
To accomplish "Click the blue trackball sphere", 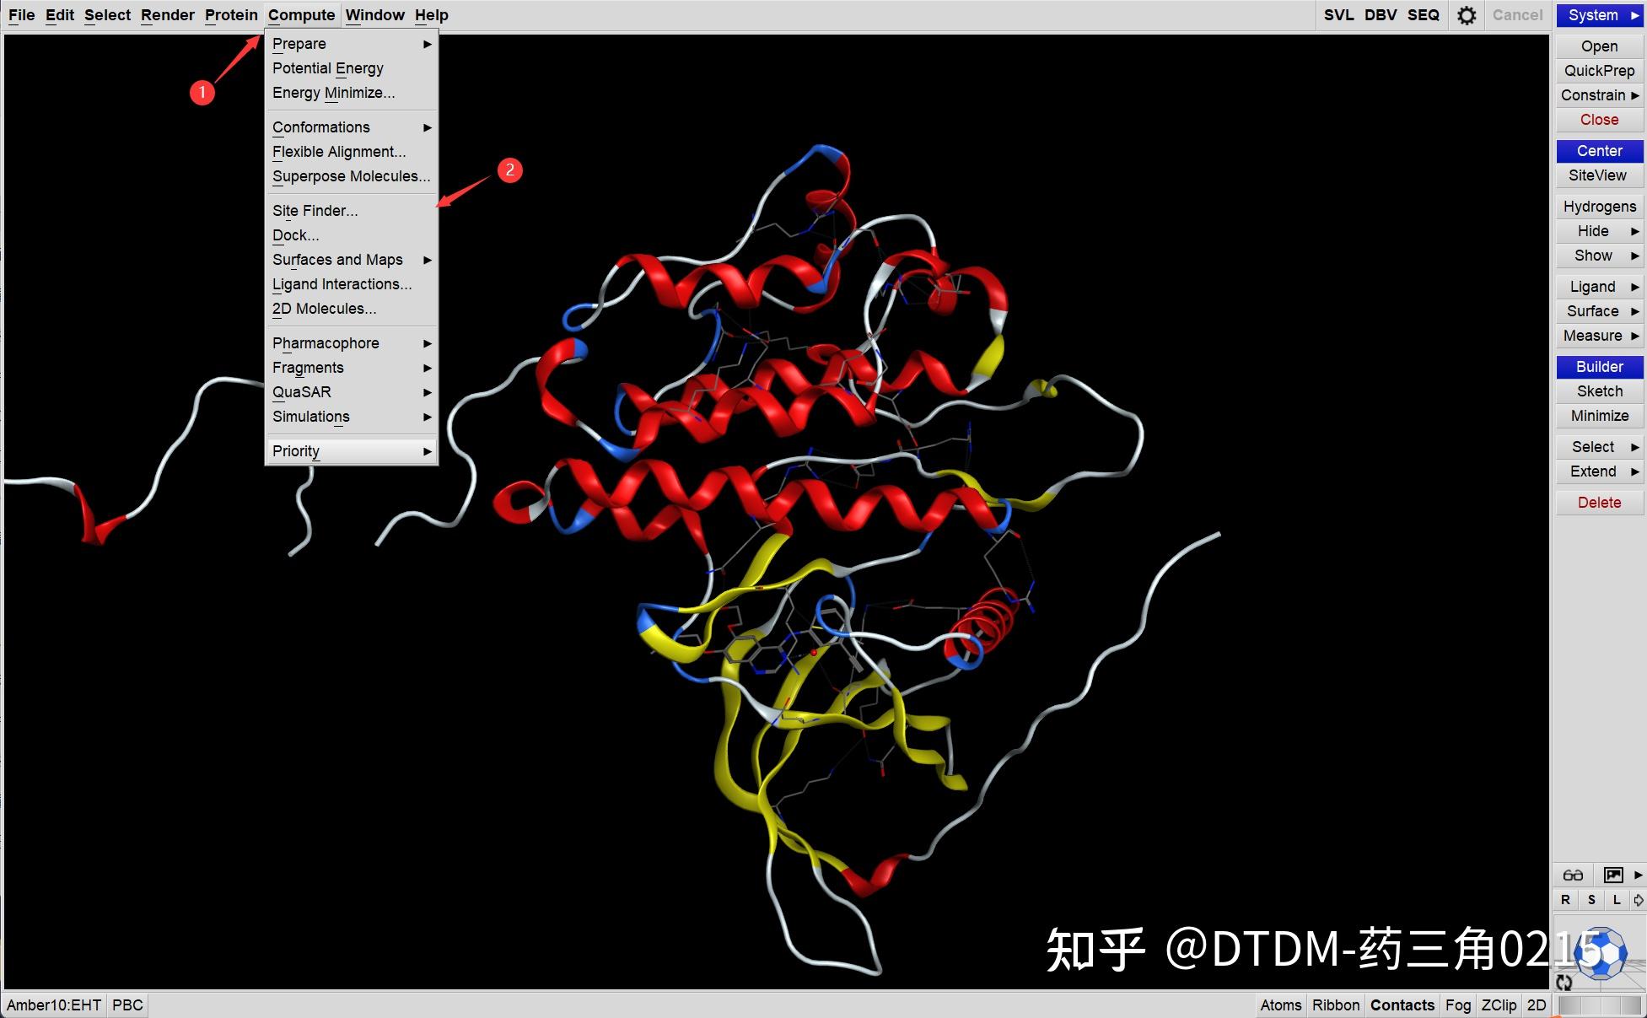I will (1601, 953).
